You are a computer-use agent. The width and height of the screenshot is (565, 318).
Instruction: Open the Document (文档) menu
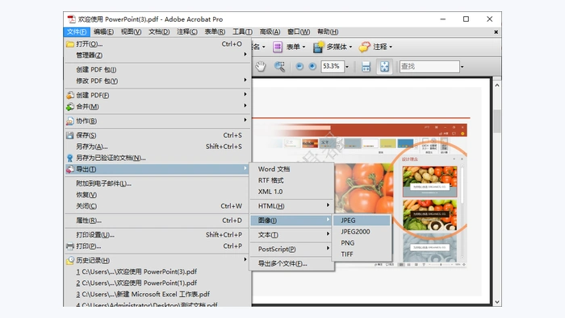coord(159,32)
